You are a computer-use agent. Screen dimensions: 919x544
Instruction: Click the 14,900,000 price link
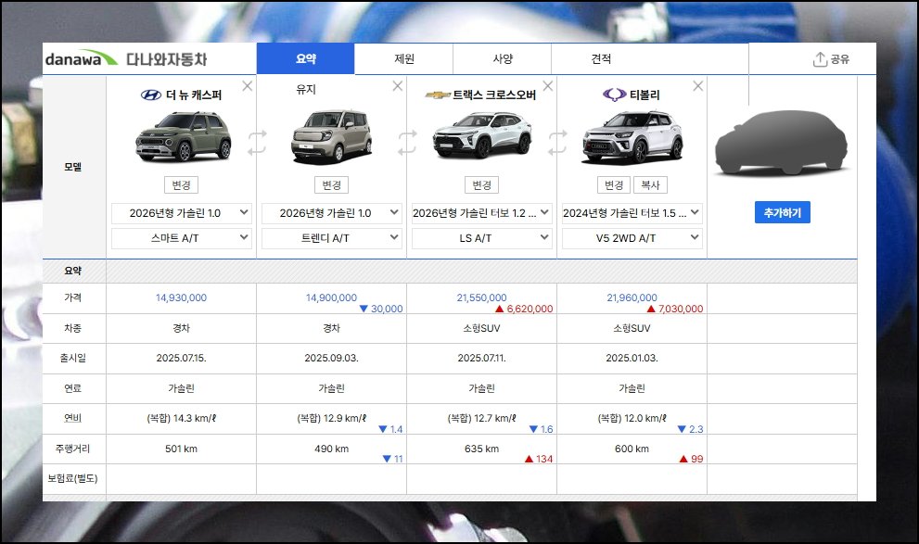point(331,297)
